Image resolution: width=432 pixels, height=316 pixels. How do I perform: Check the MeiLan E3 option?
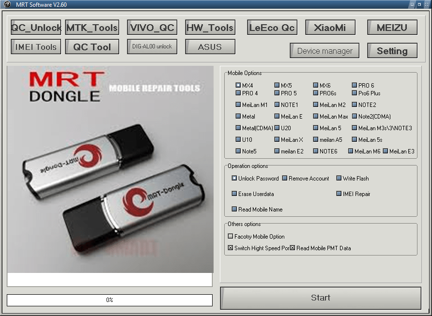click(x=386, y=151)
